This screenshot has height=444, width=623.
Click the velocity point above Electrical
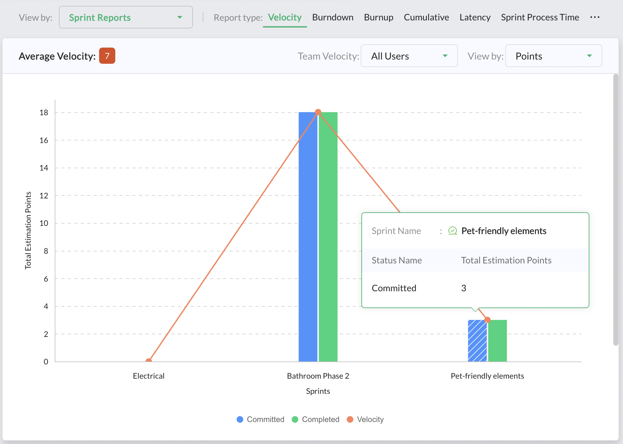coord(149,361)
